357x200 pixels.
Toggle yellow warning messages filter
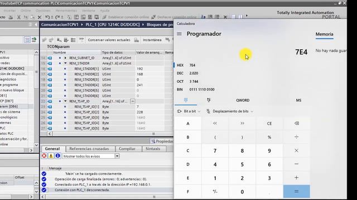[51, 156]
